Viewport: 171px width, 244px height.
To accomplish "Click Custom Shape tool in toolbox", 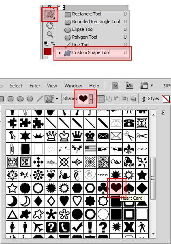I will click(x=50, y=15).
